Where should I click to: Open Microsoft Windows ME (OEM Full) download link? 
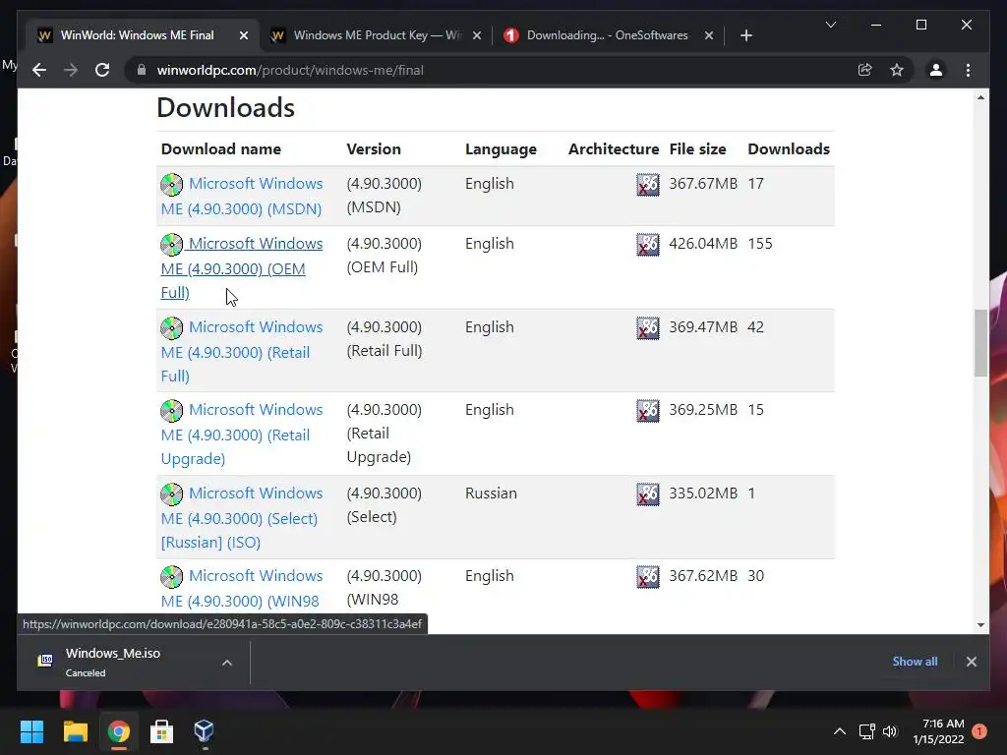pyautogui.click(x=242, y=267)
